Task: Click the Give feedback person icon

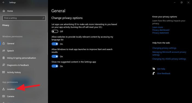Action: pyautogui.click(x=154, y=73)
